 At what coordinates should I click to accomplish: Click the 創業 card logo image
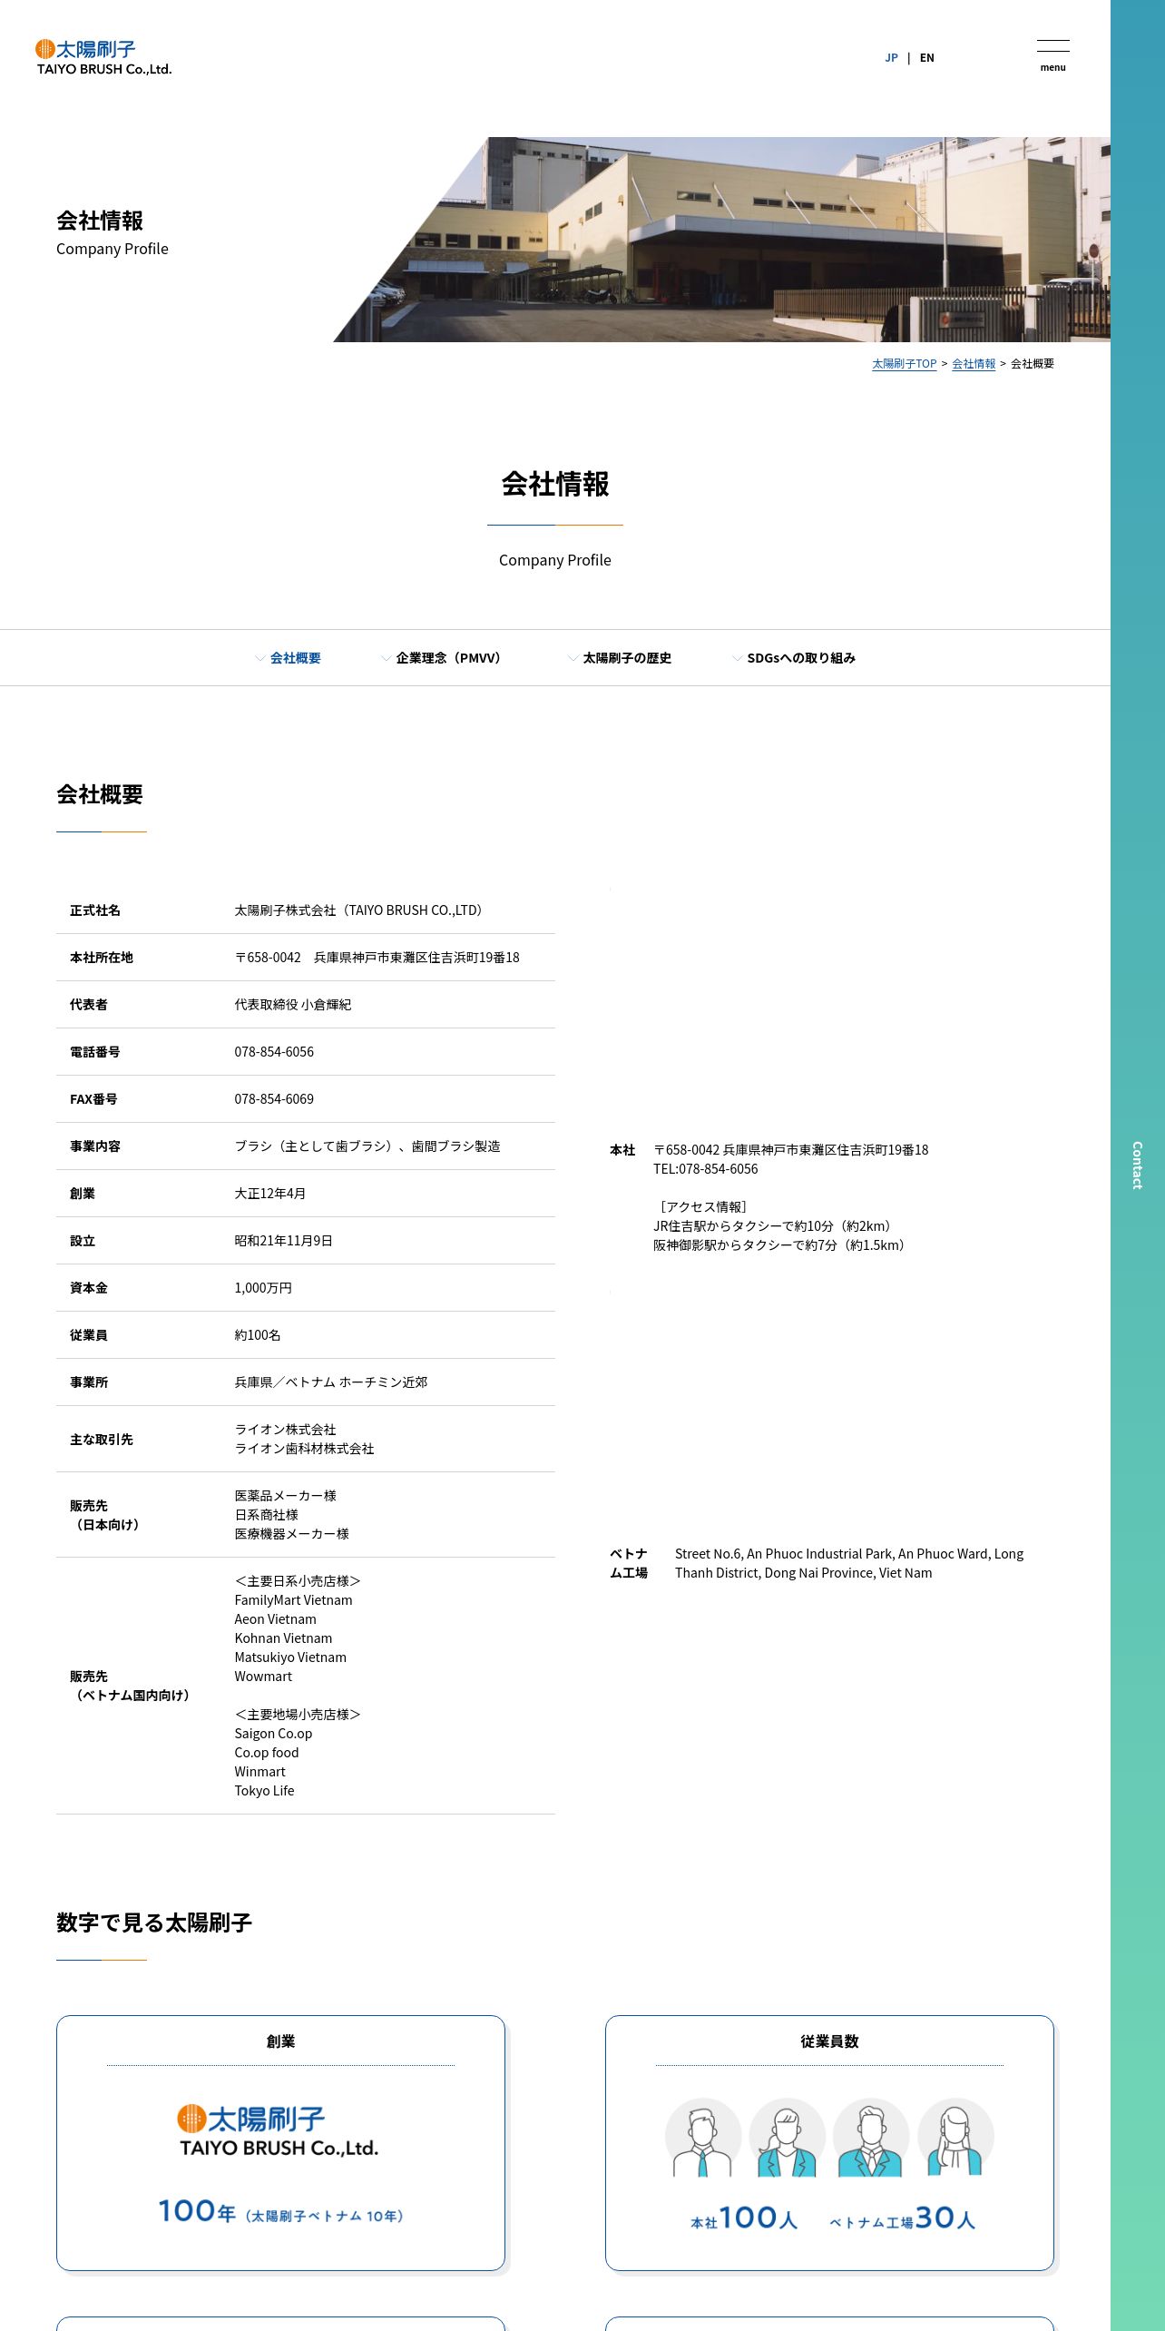pos(279,2130)
